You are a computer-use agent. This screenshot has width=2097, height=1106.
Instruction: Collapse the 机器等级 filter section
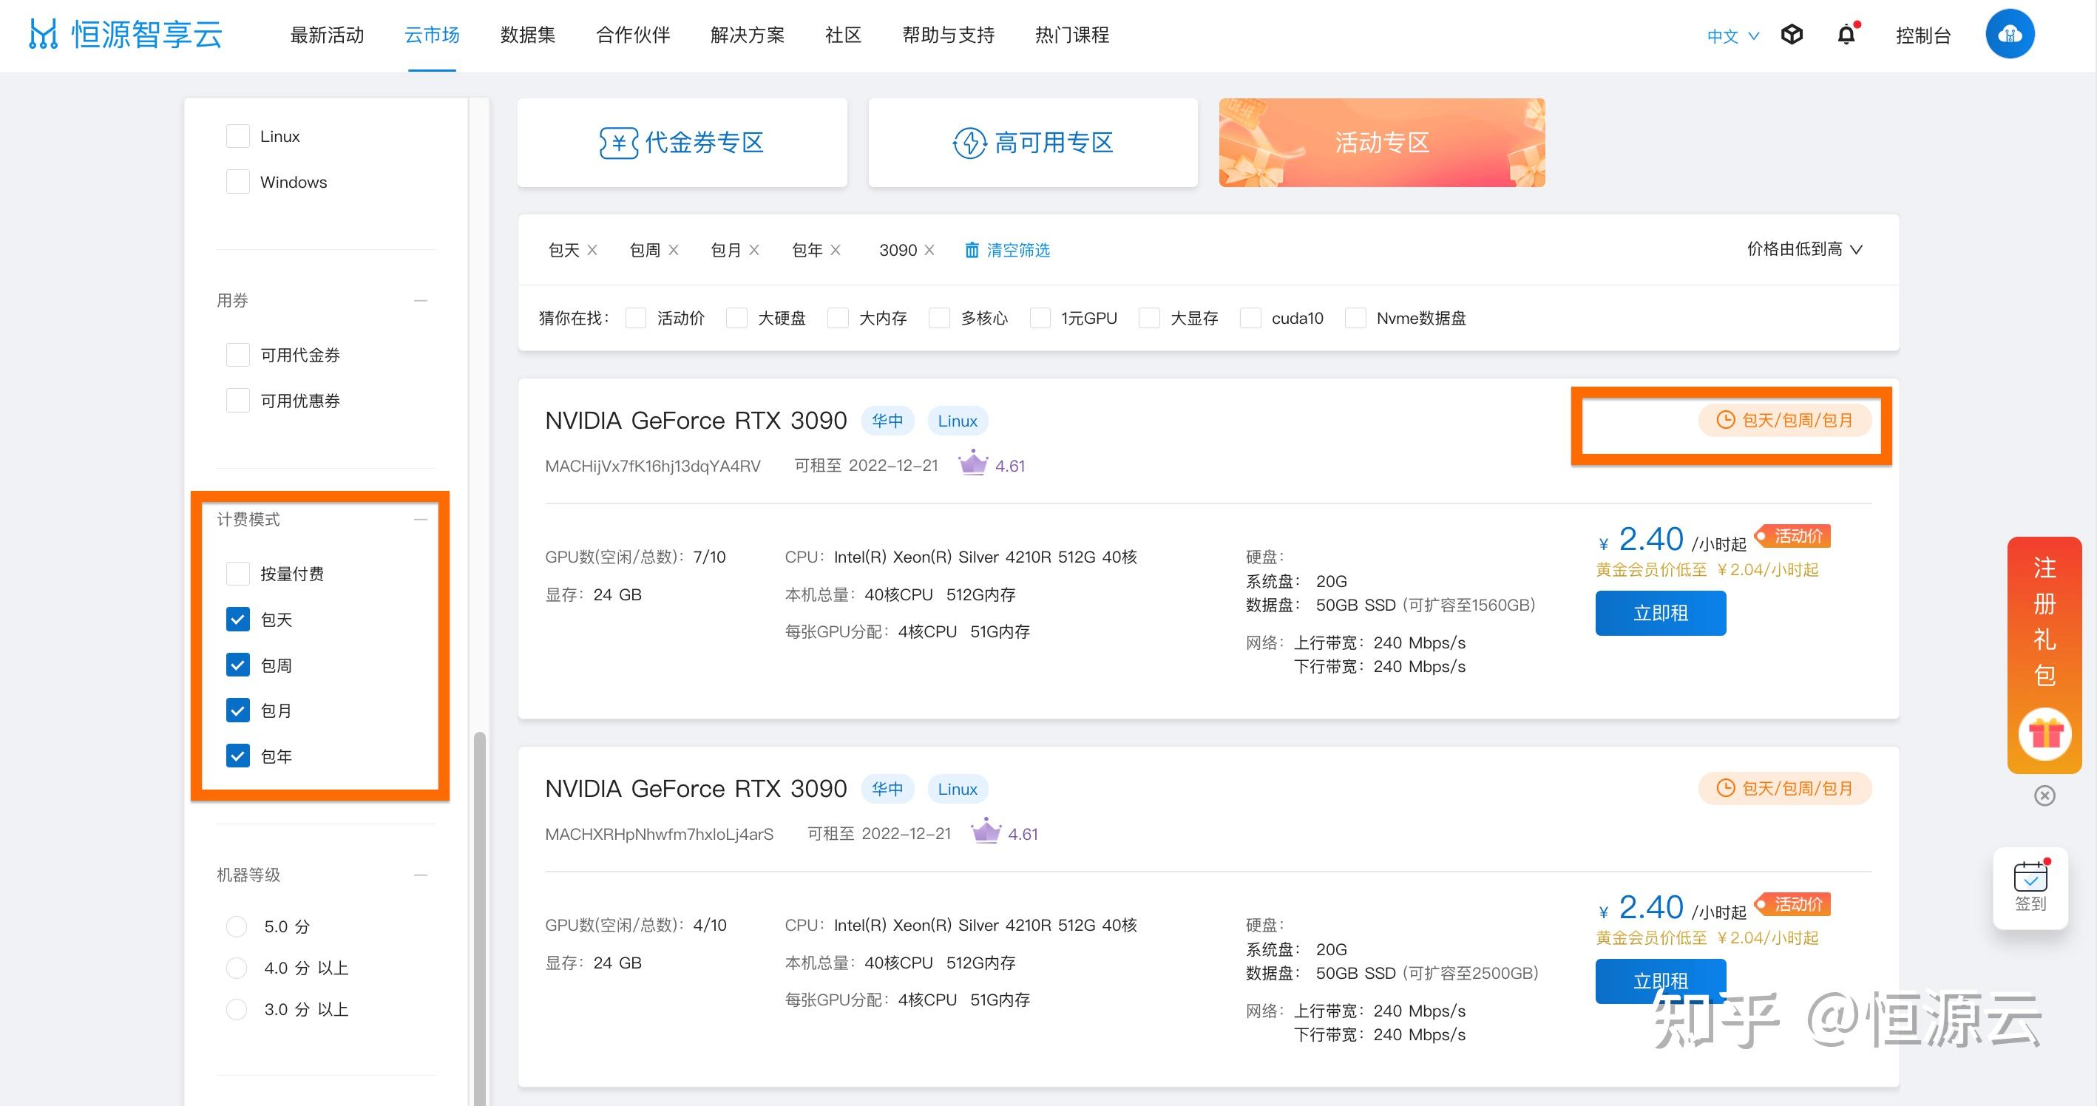coord(421,875)
